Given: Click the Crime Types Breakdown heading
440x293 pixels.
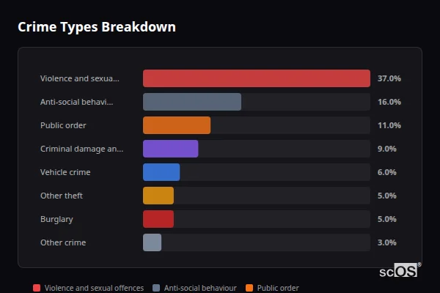Looking at the screenshot, I should click(x=97, y=27).
